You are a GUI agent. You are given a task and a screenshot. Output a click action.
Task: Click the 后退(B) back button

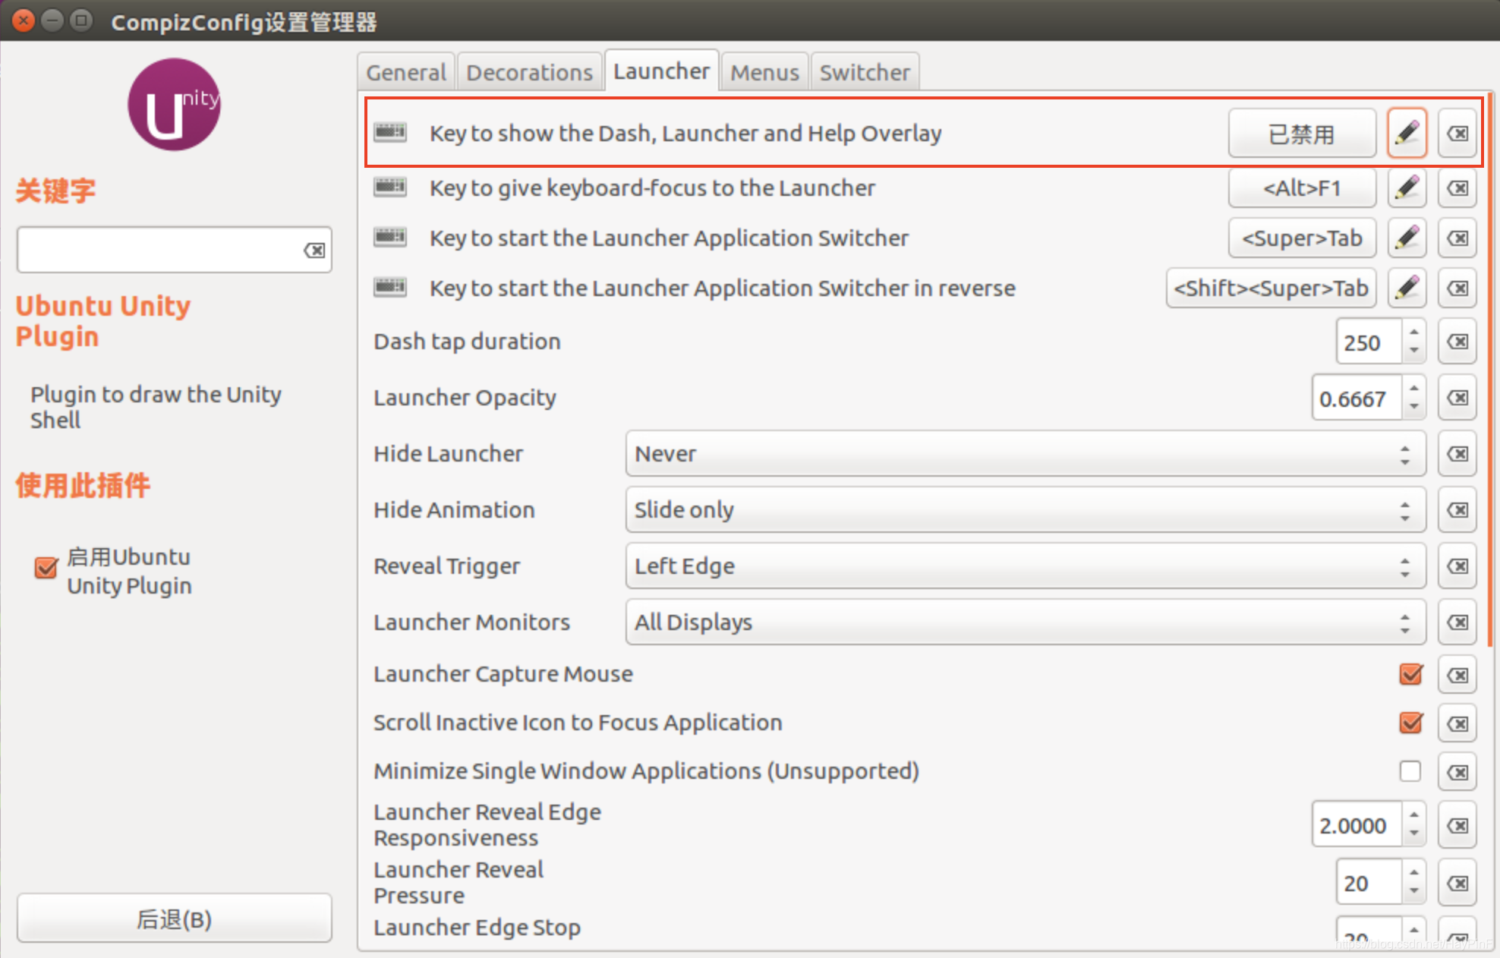point(174,919)
